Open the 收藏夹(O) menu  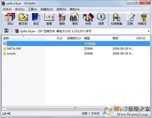click(47, 9)
